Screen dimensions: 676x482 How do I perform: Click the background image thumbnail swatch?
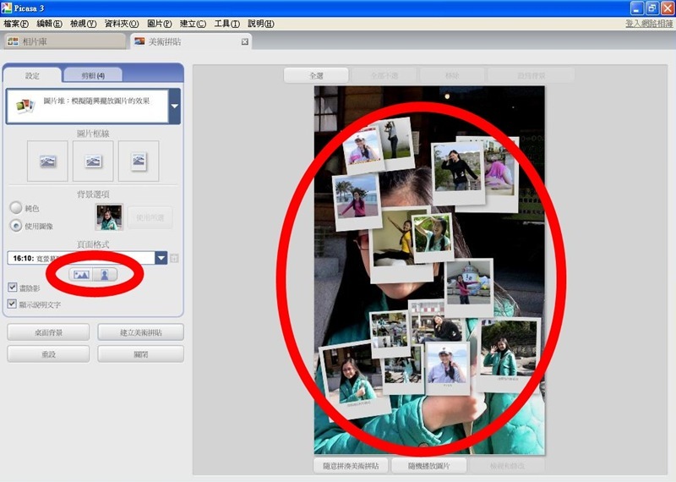[109, 217]
